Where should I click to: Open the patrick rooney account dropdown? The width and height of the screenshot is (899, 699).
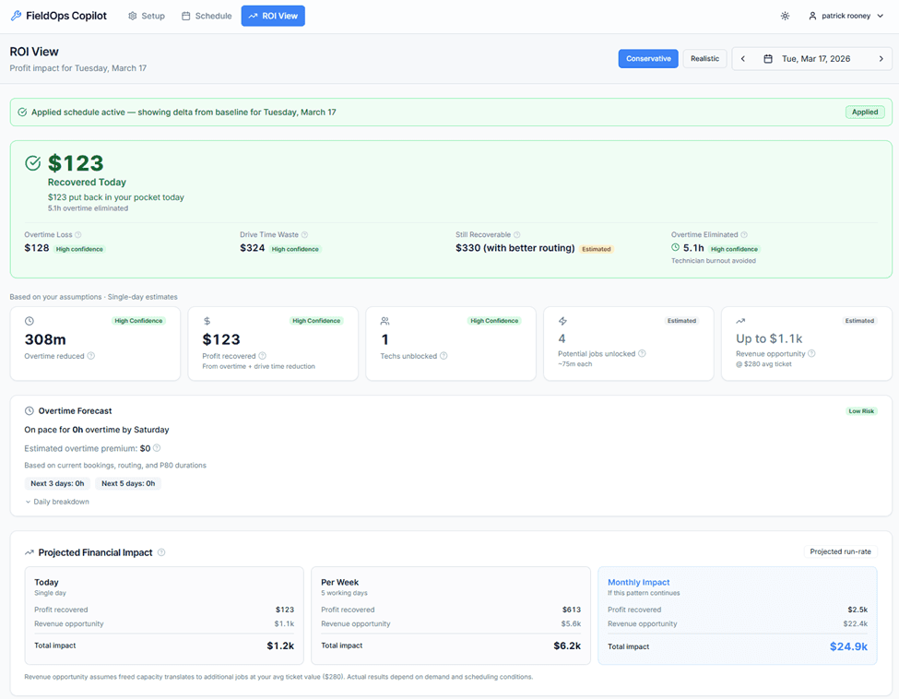coord(846,15)
